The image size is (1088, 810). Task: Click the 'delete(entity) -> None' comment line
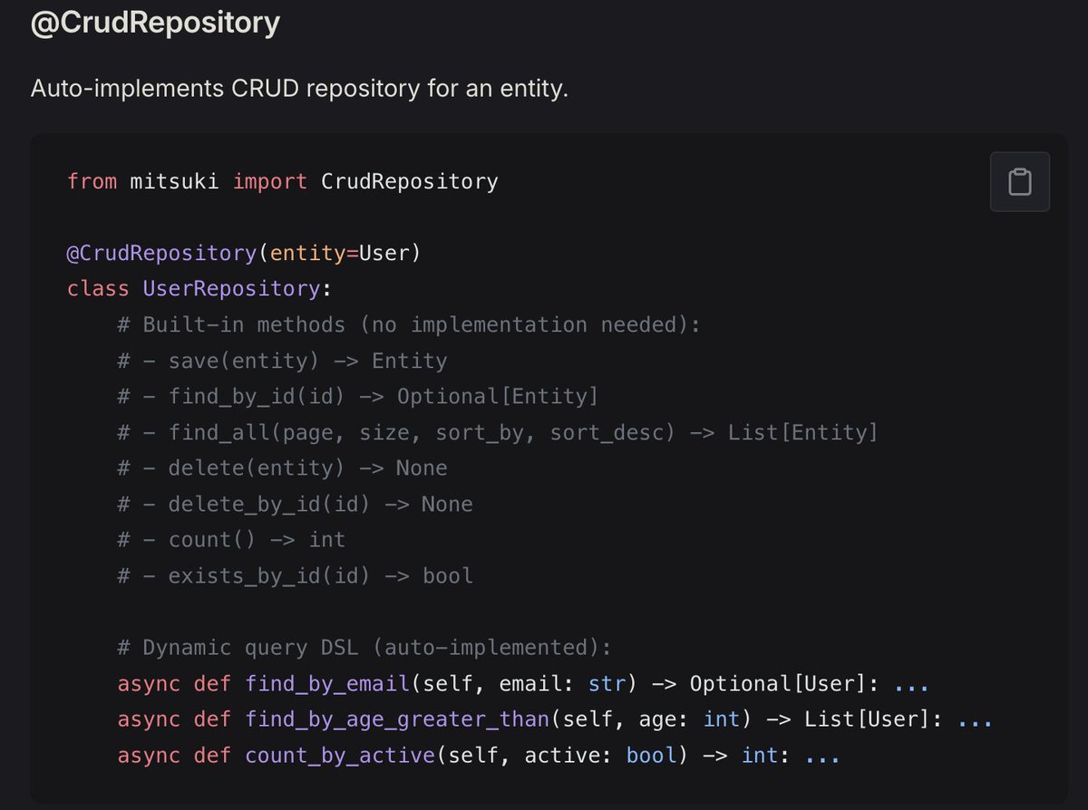282,468
